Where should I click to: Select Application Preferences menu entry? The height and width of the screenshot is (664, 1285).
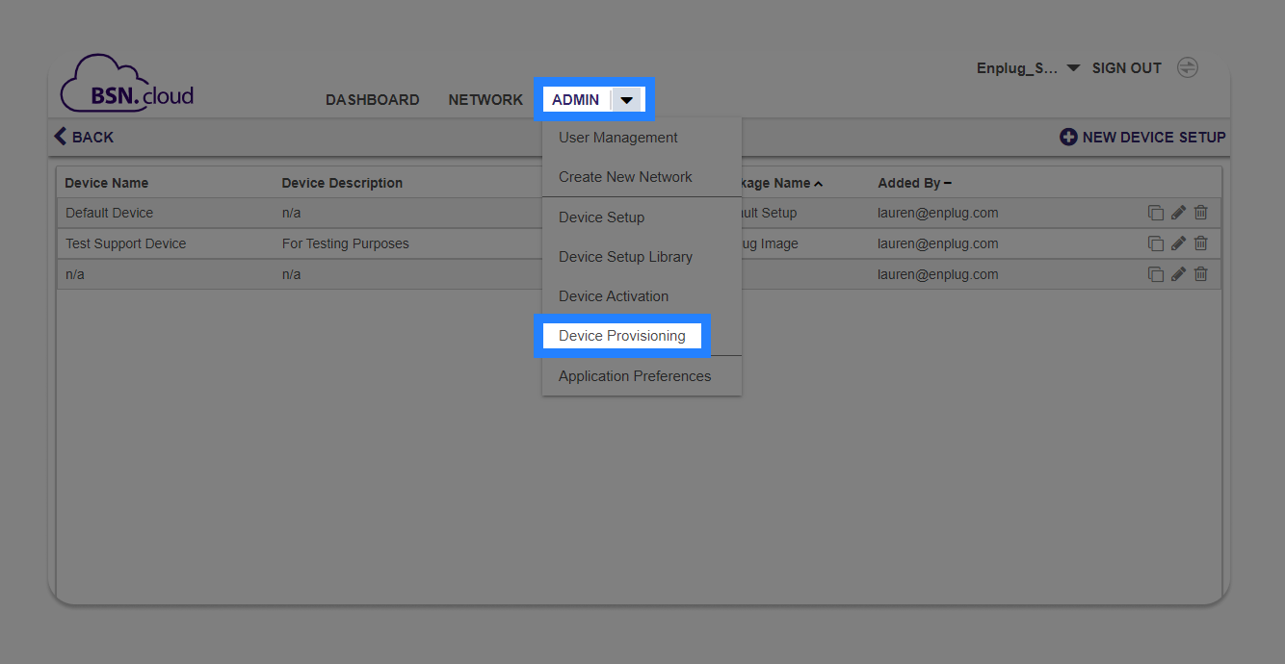click(635, 375)
